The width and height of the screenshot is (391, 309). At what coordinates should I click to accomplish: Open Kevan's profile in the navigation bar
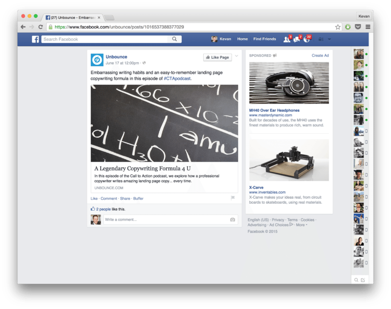click(x=221, y=39)
